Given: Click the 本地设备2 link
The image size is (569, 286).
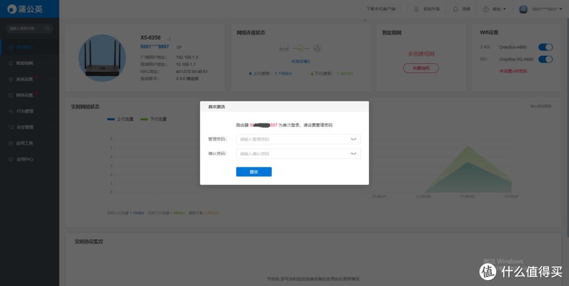Looking at the screenshot, I should coord(300,61).
